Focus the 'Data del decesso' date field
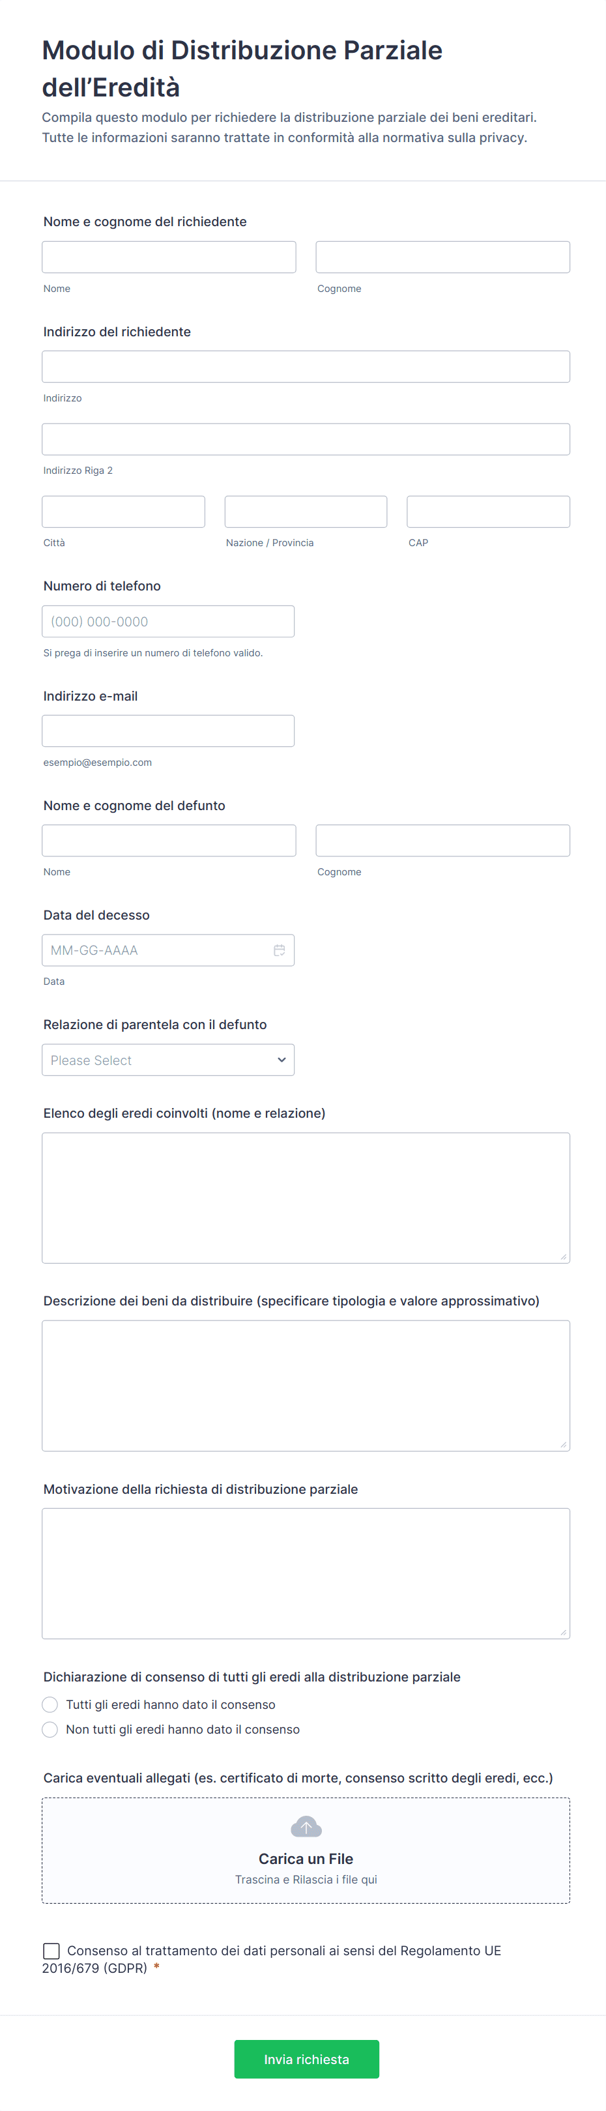 click(156, 950)
